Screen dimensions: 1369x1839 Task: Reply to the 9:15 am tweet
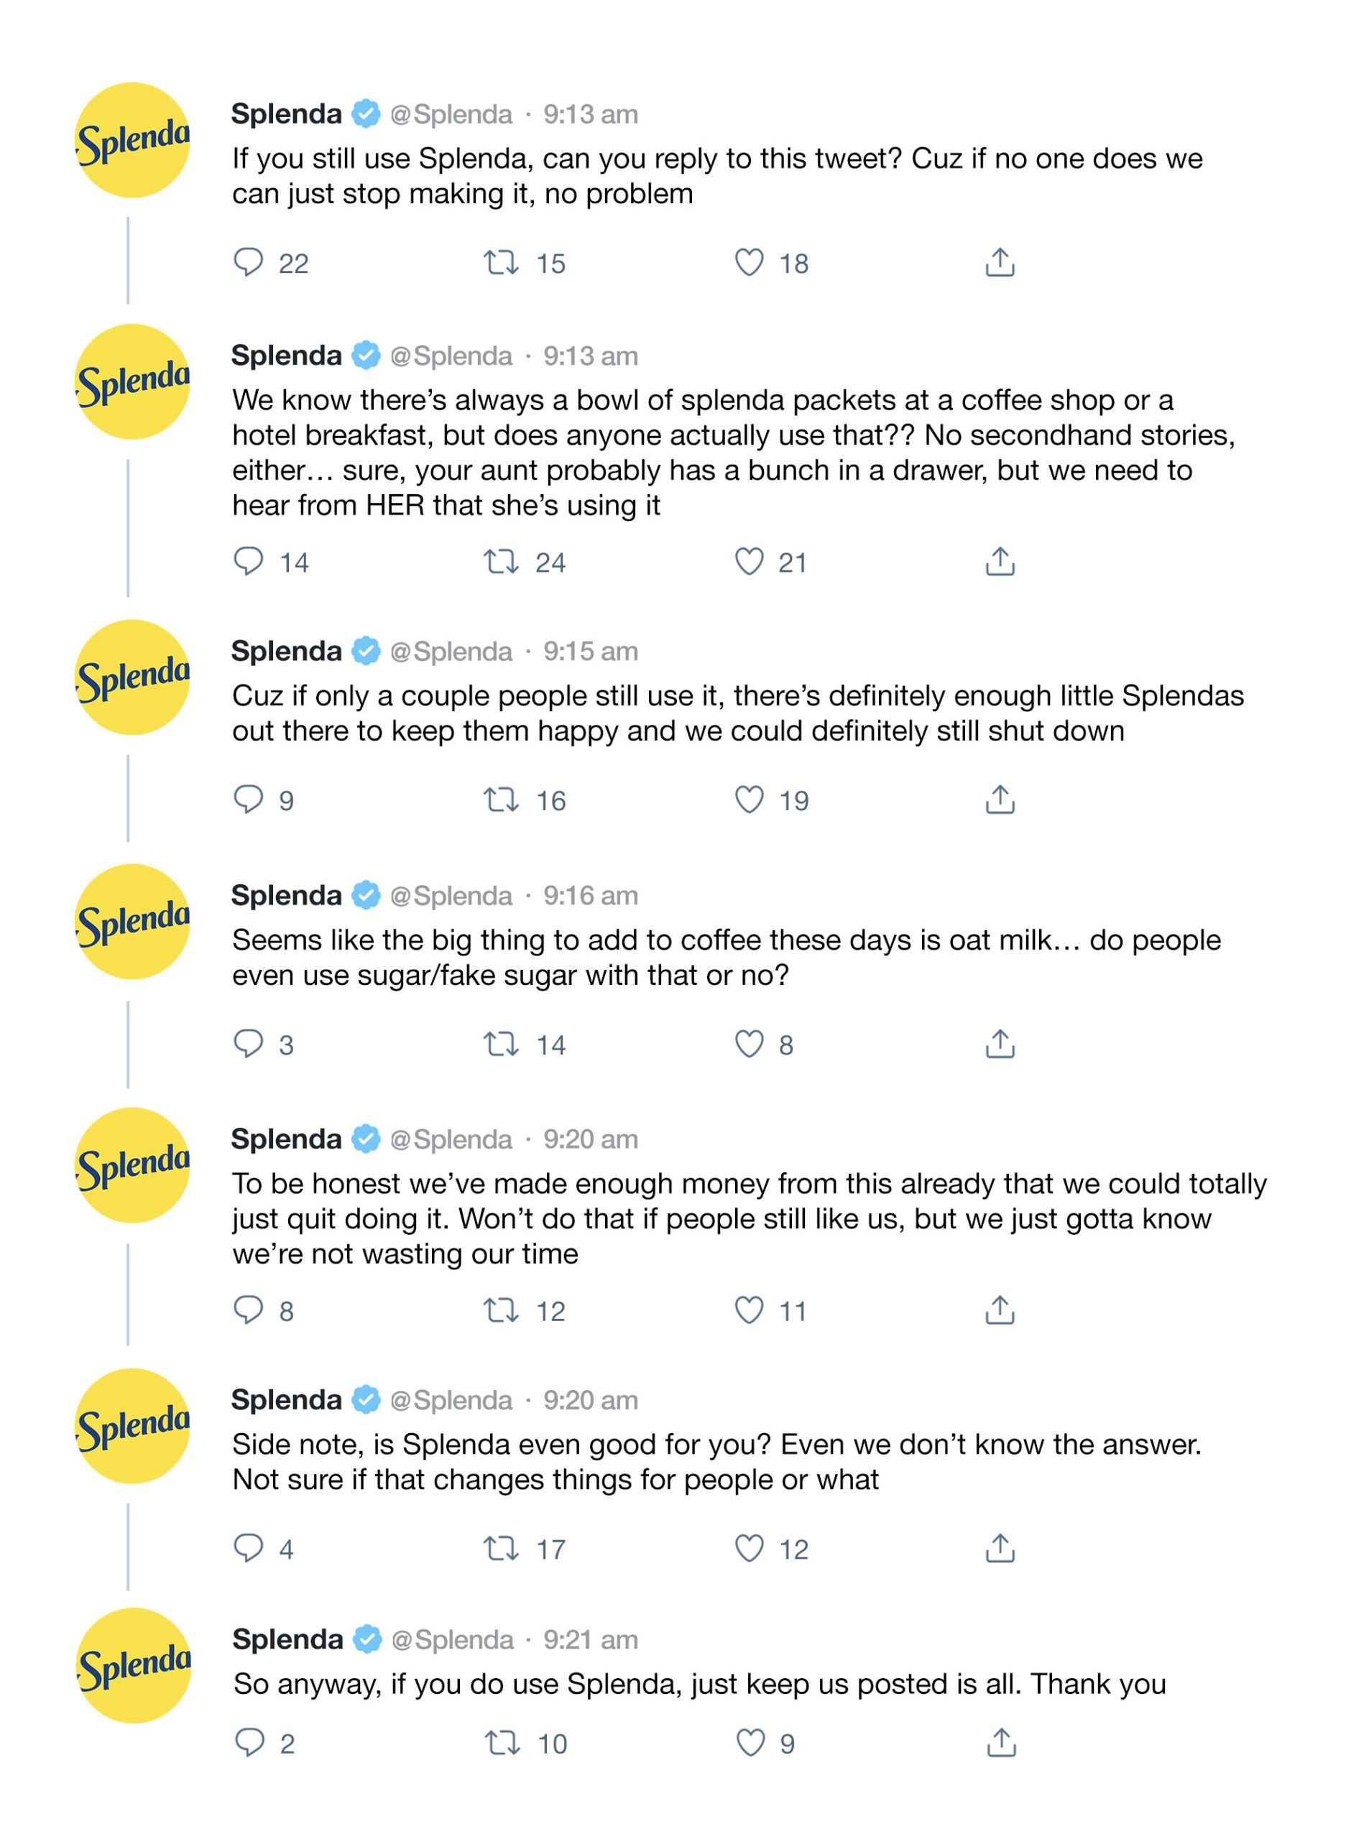(248, 799)
